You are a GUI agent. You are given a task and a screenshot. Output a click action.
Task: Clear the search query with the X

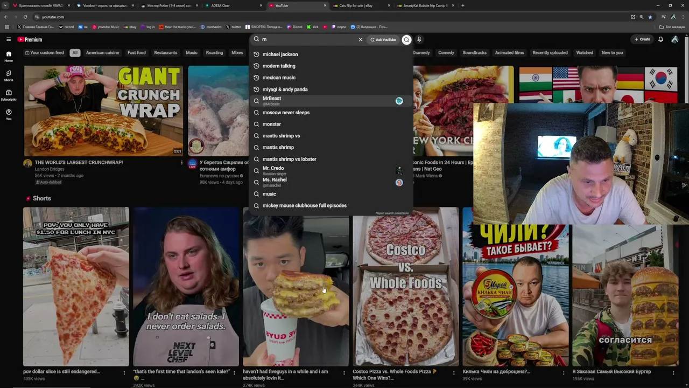coord(361,39)
